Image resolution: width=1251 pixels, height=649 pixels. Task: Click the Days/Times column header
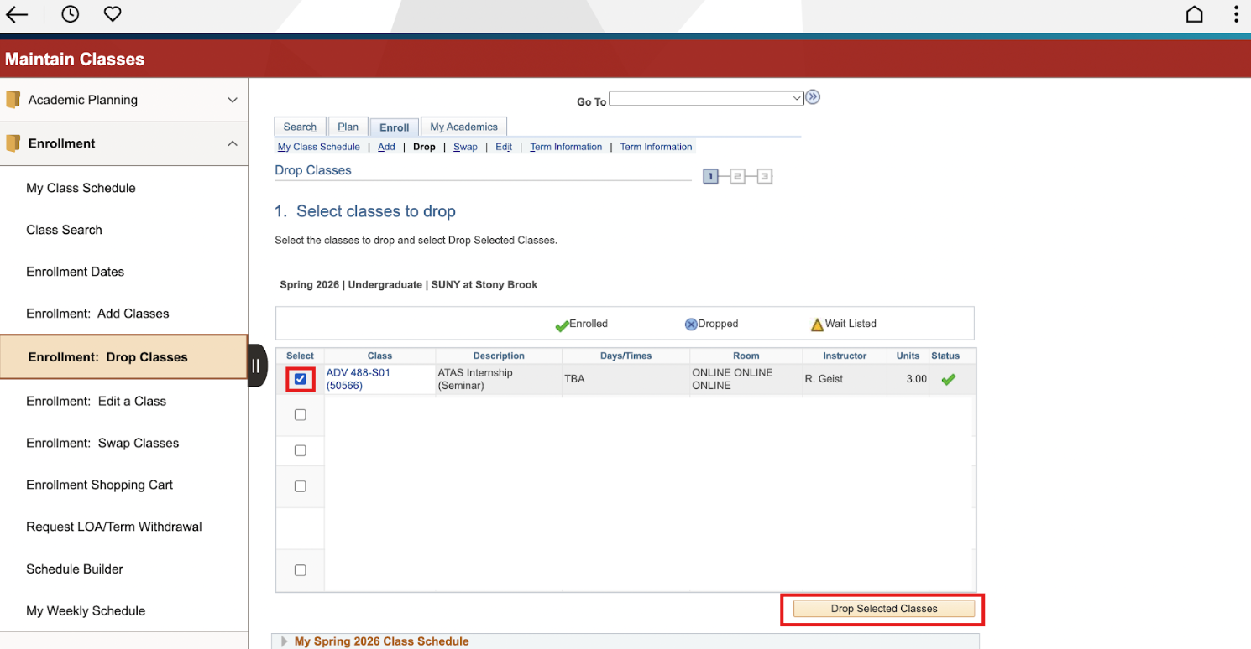(625, 356)
